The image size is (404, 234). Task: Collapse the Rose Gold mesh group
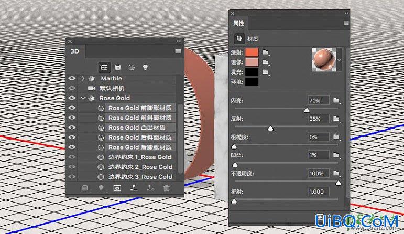coord(83,98)
